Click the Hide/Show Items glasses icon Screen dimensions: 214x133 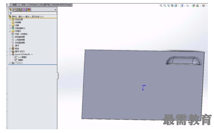coord(188,6)
